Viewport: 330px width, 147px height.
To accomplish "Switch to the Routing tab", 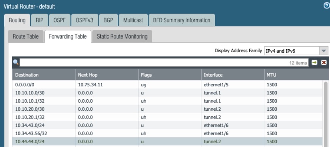I will [17, 20].
